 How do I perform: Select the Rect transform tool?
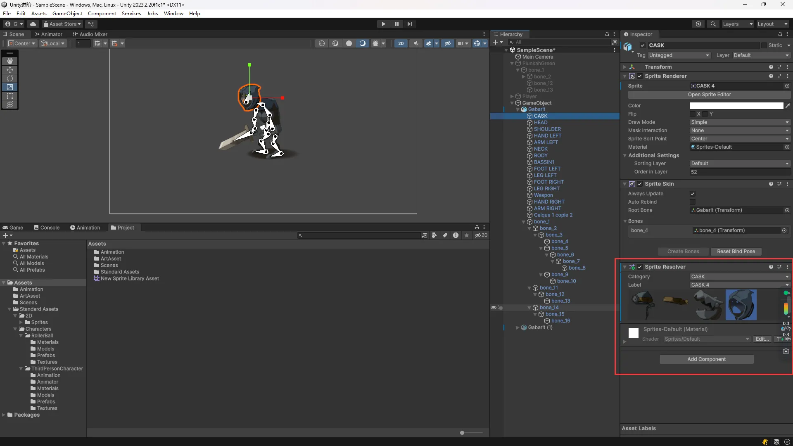pos(10,96)
